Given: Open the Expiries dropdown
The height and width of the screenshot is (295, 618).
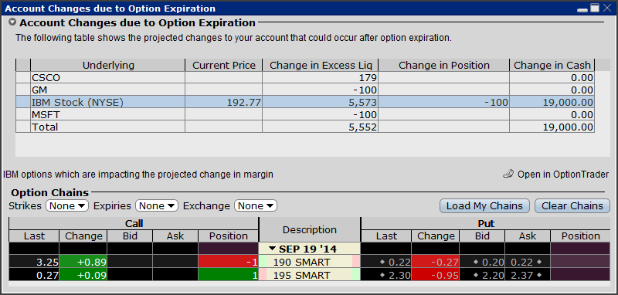Looking at the screenshot, I should [157, 205].
